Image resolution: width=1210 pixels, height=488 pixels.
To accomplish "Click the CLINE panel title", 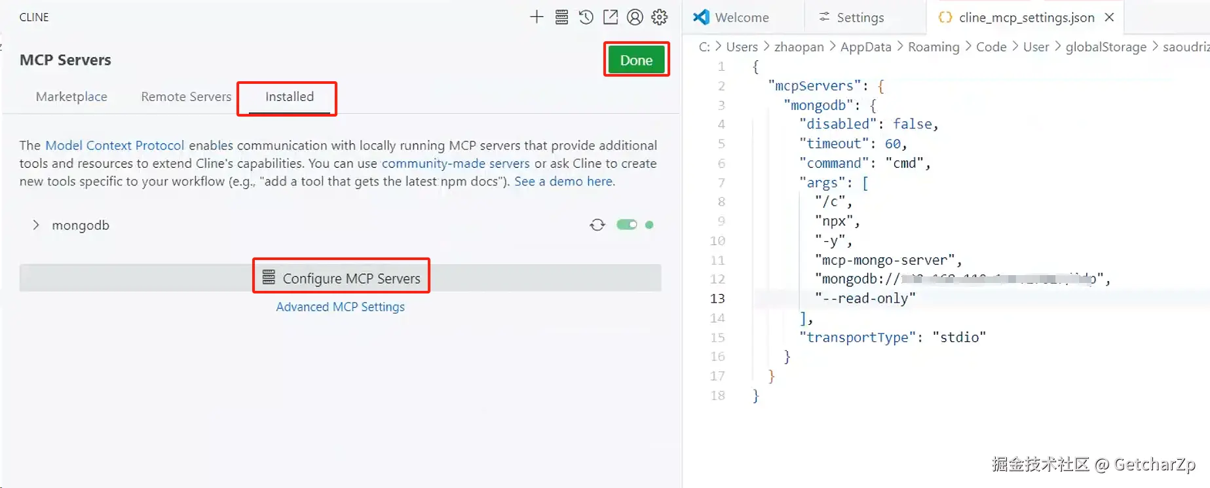I will pyautogui.click(x=34, y=17).
